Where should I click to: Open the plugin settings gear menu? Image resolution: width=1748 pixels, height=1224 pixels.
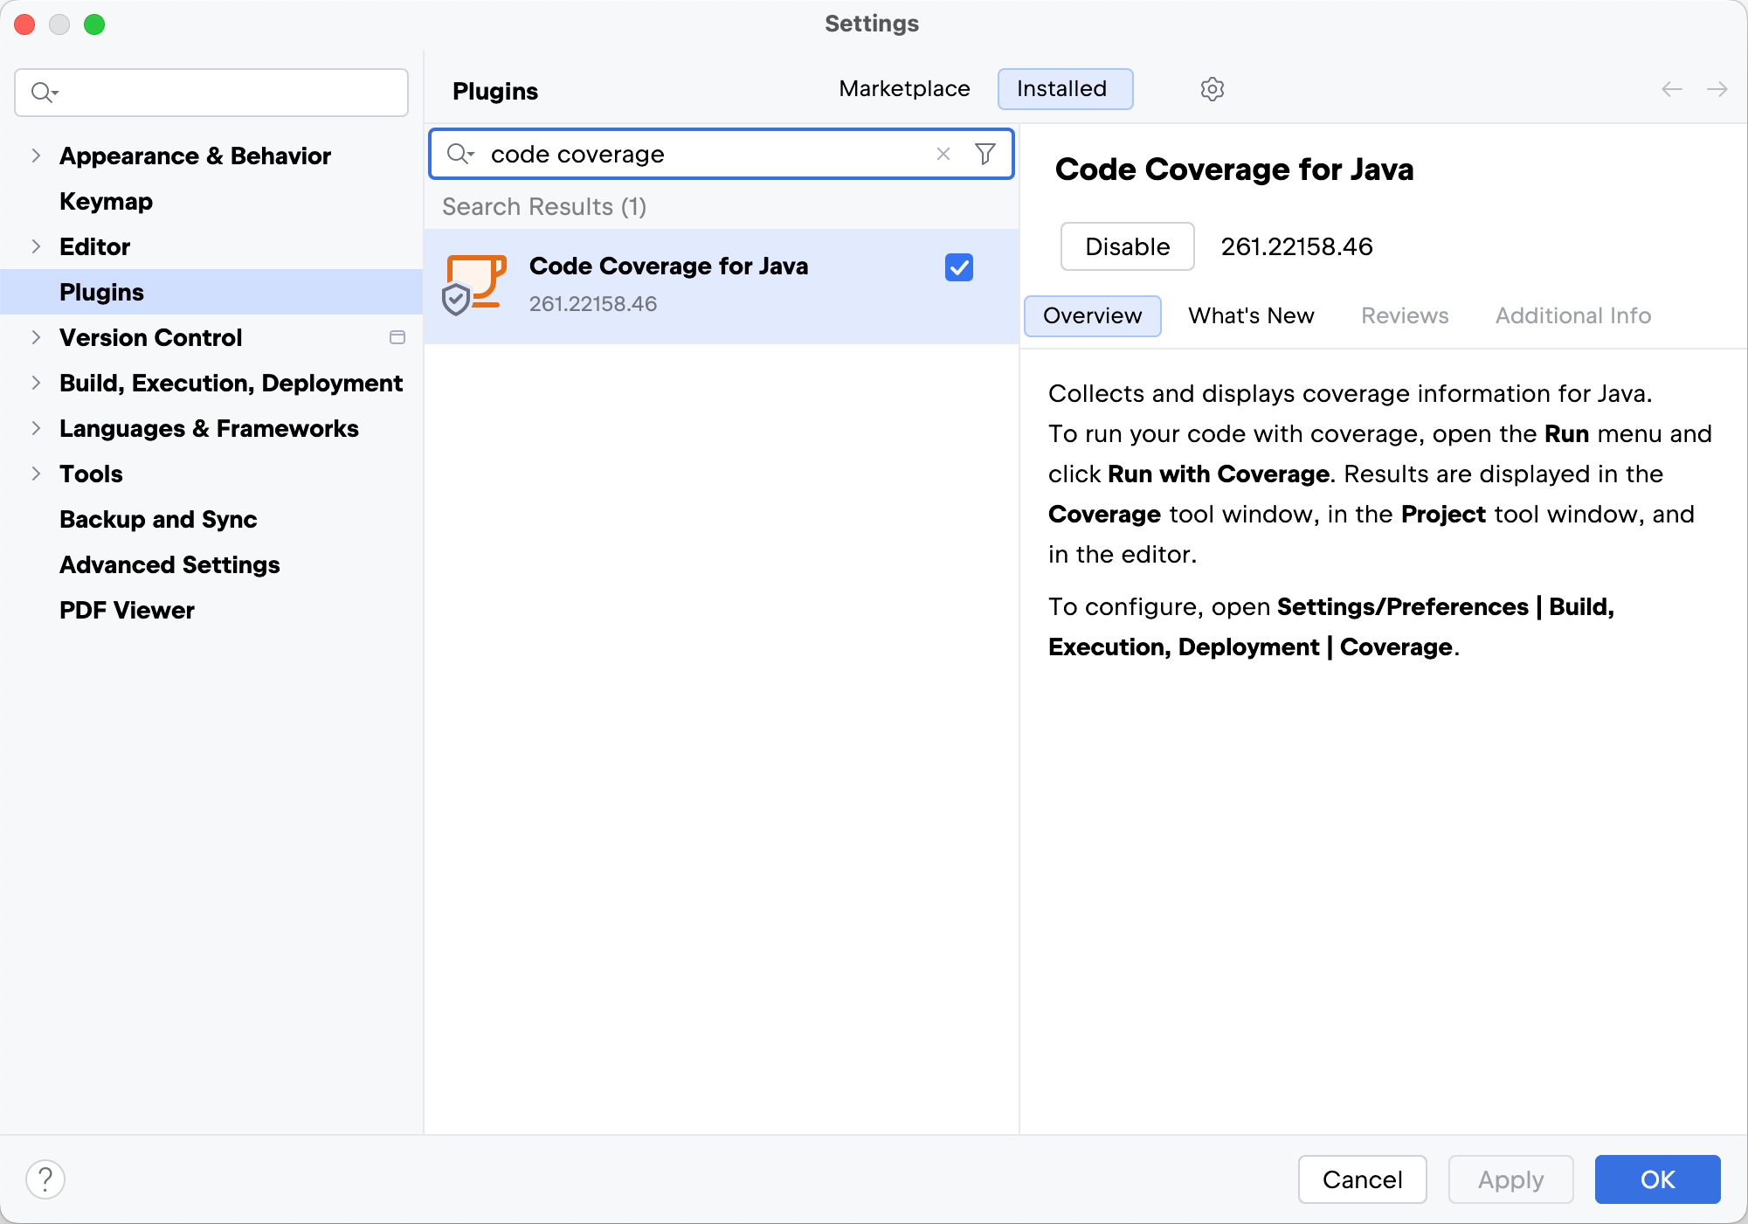pos(1213,89)
